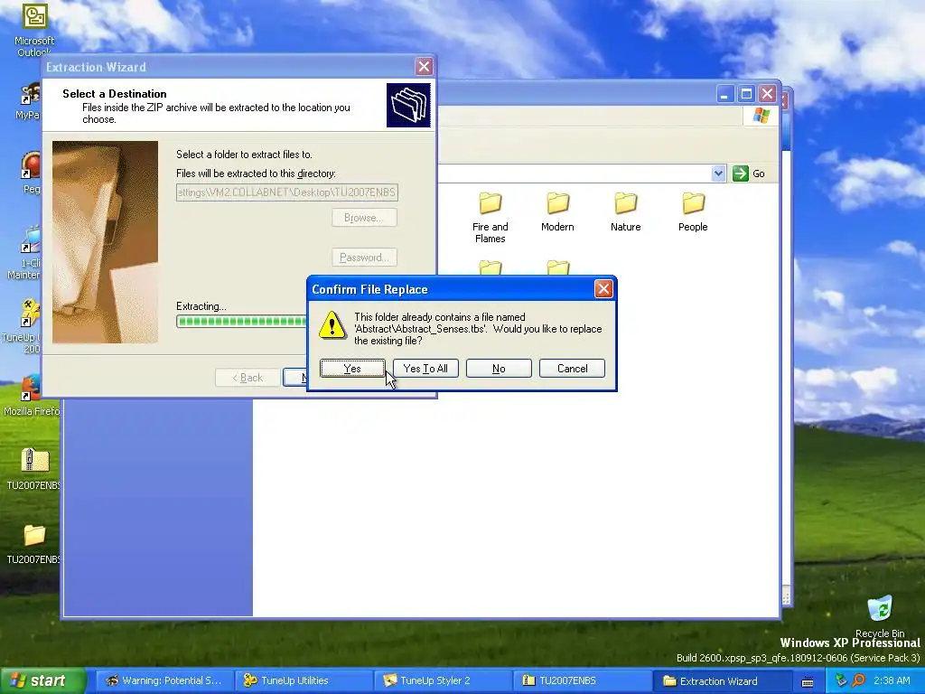Choose Yes To All in Confirm File Replace
This screenshot has width=925, height=694.
coord(425,369)
